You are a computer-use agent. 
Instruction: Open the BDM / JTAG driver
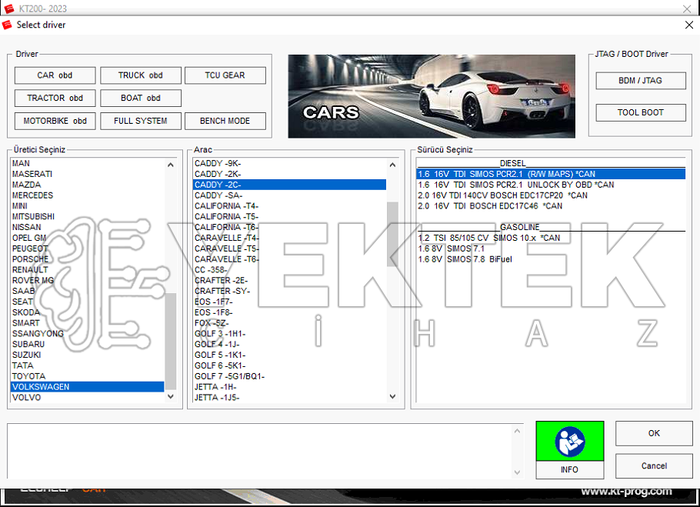click(x=641, y=81)
